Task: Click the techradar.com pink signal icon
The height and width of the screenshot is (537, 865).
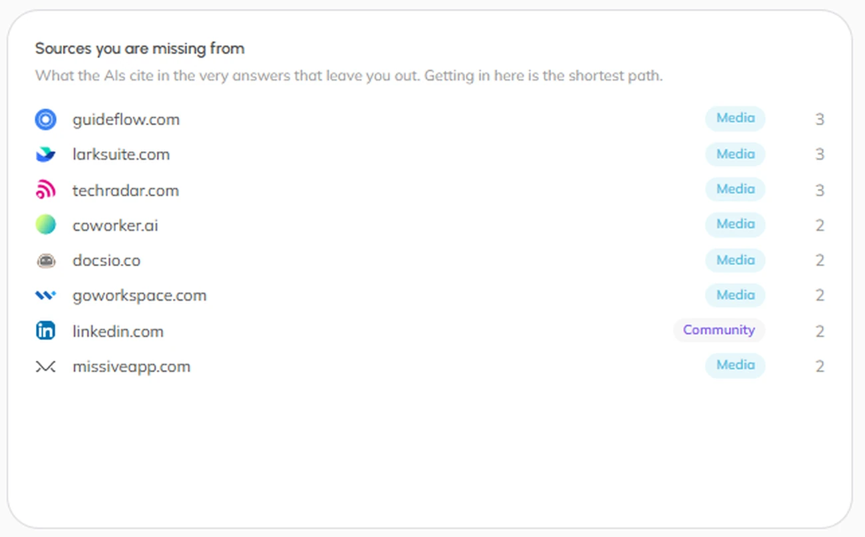Action: (x=46, y=190)
